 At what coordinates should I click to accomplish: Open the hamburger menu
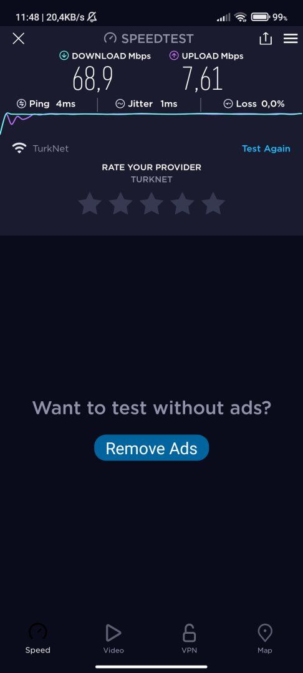(291, 39)
